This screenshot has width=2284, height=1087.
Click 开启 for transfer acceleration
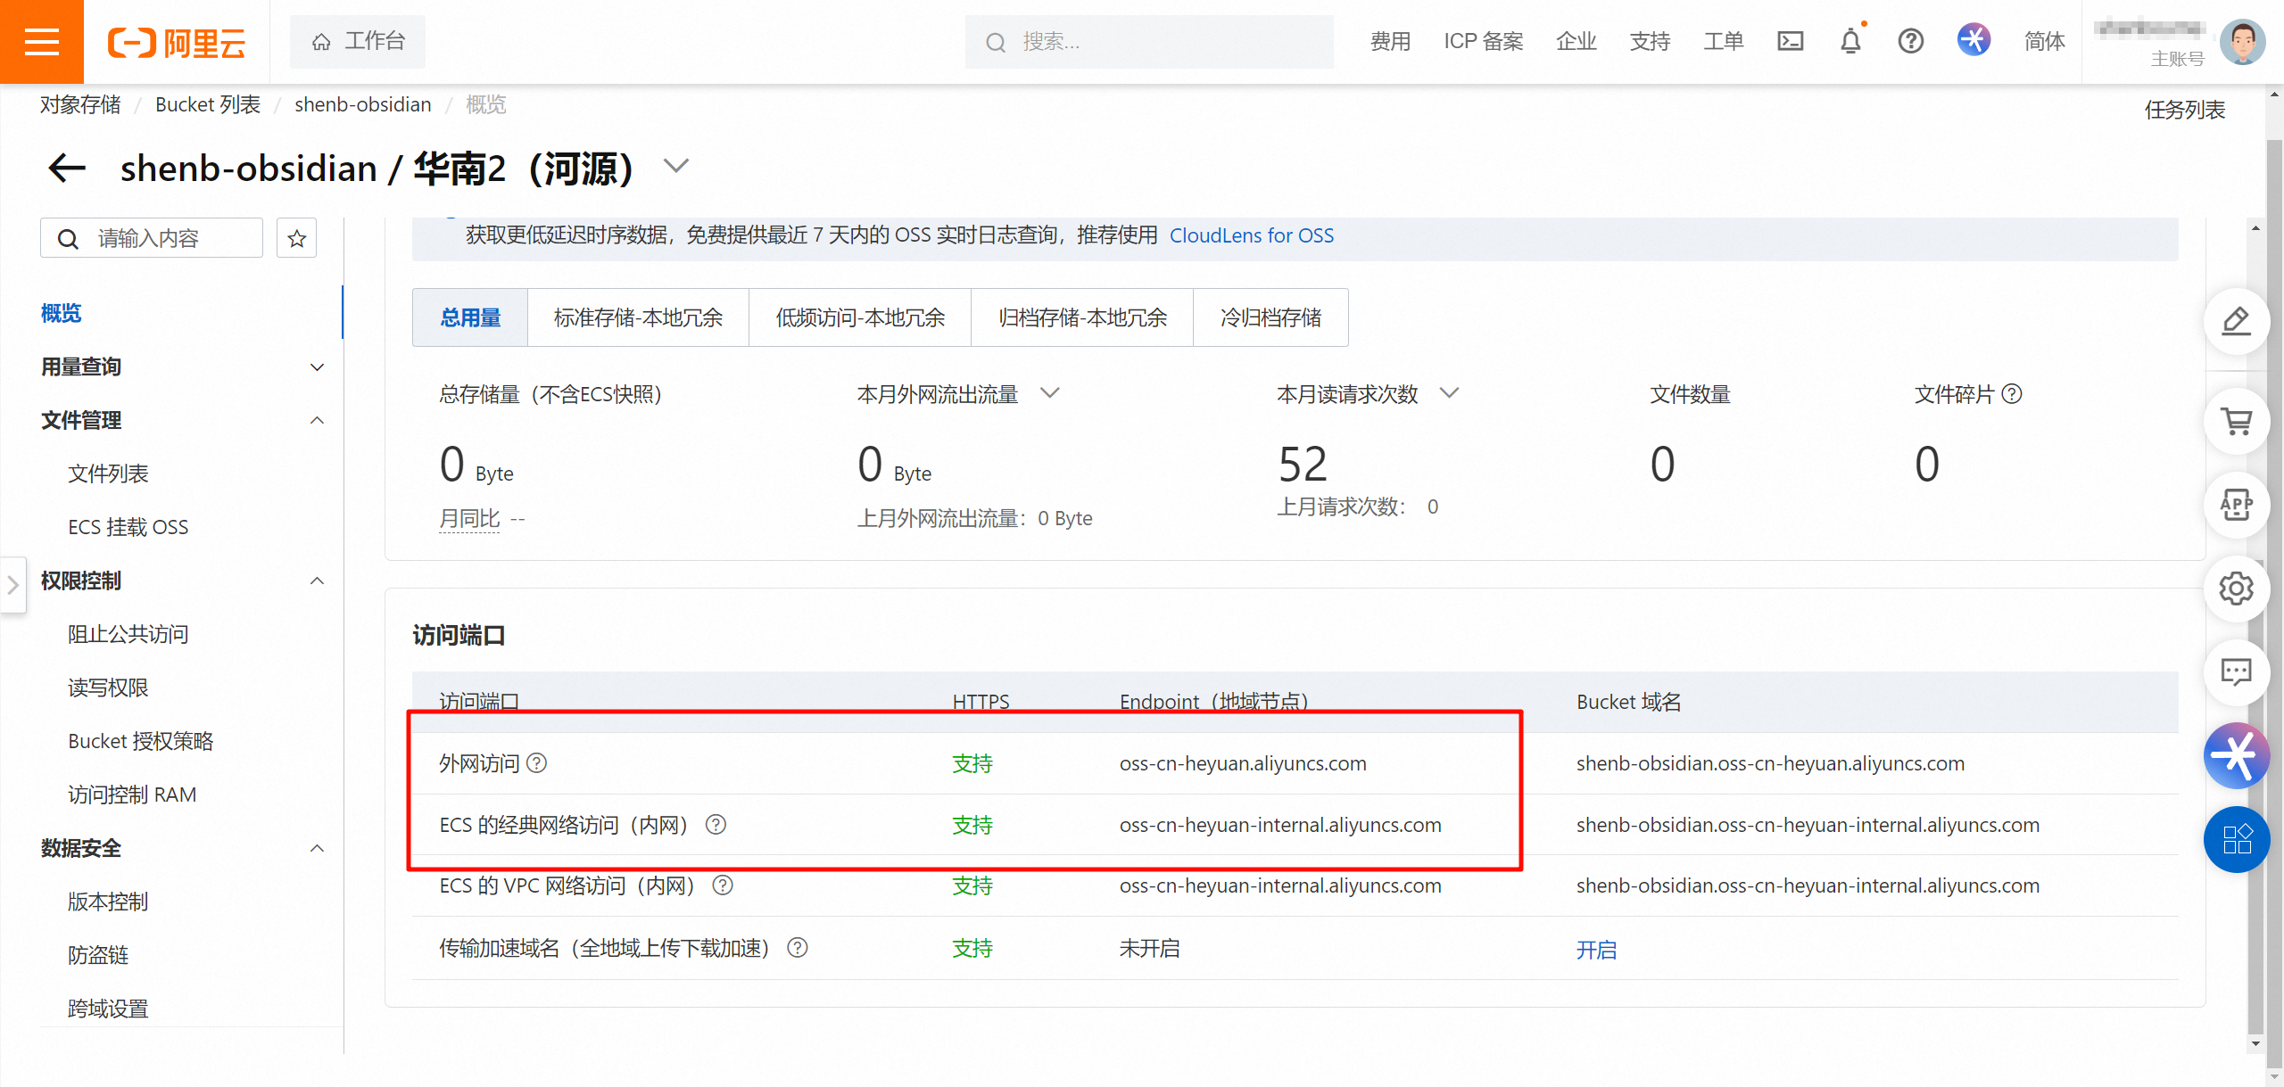1596,950
